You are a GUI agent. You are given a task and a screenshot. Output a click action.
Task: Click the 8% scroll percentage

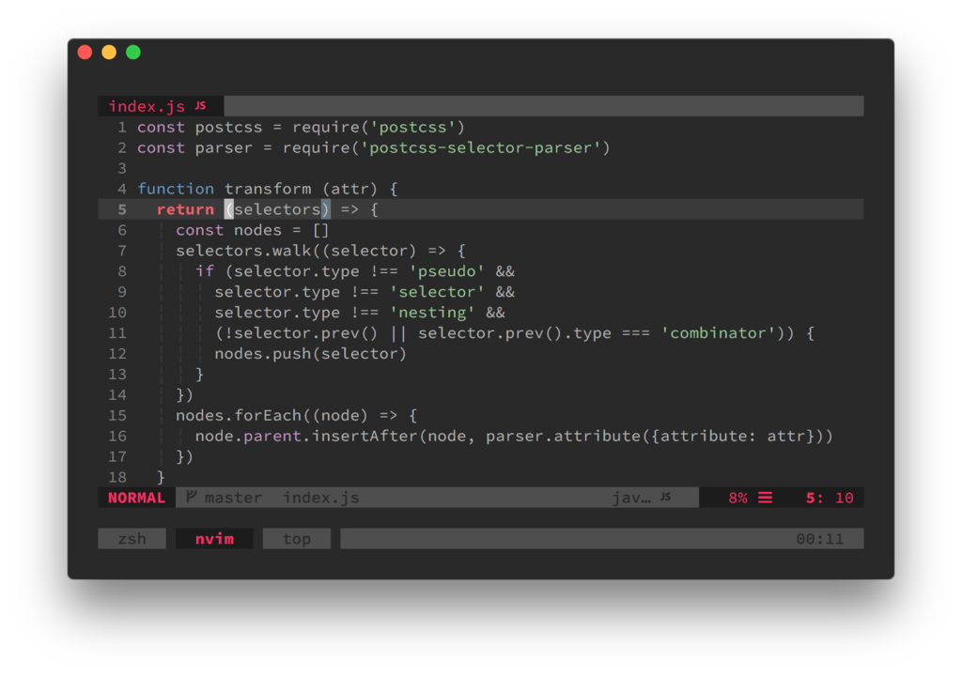(x=738, y=498)
